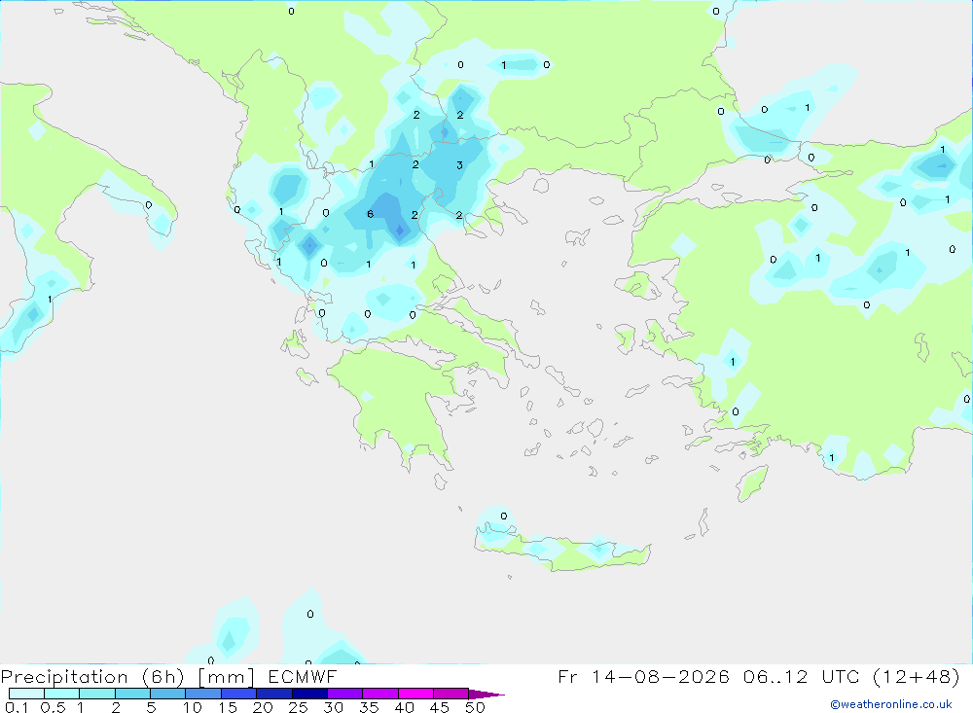Click the '0.5' legend label
This screenshot has height=713, width=973.
pos(53,707)
